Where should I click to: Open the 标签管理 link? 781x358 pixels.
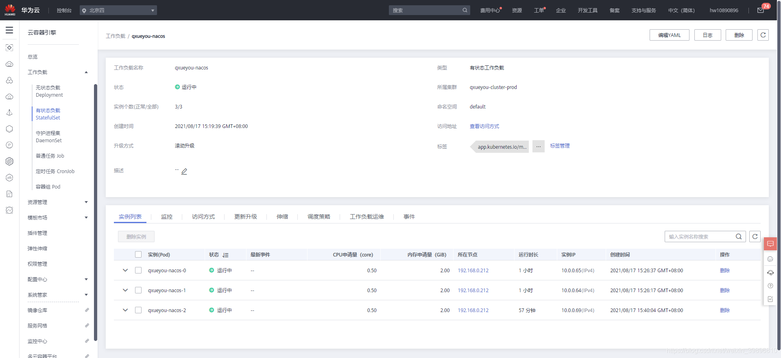[560, 146]
